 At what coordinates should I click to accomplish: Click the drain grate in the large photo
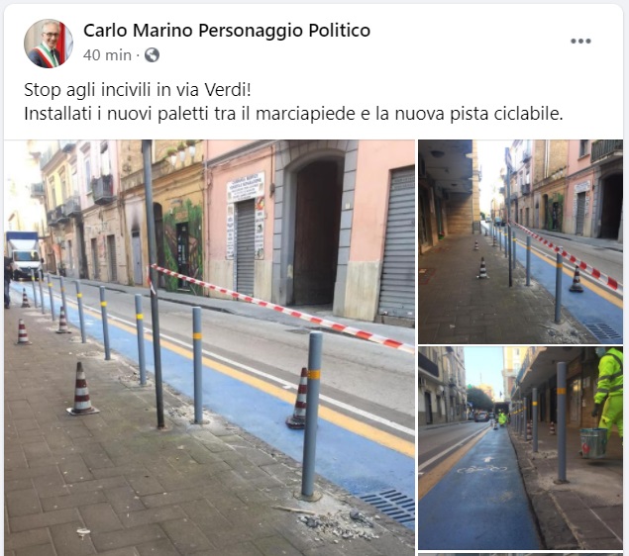click(x=388, y=506)
